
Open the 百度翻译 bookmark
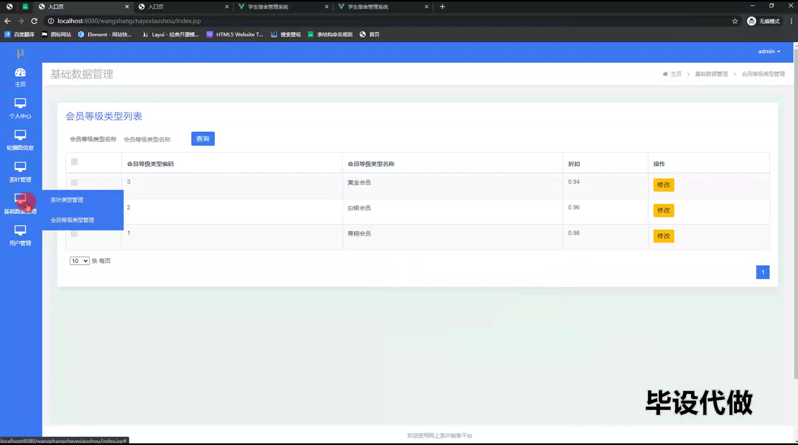[x=19, y=34]
